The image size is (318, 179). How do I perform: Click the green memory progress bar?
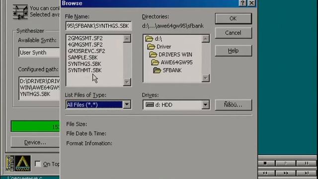coord(35,126)
